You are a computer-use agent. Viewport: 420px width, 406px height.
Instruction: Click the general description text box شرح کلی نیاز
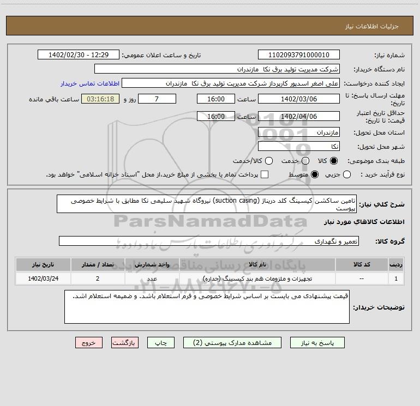point(207,204)
